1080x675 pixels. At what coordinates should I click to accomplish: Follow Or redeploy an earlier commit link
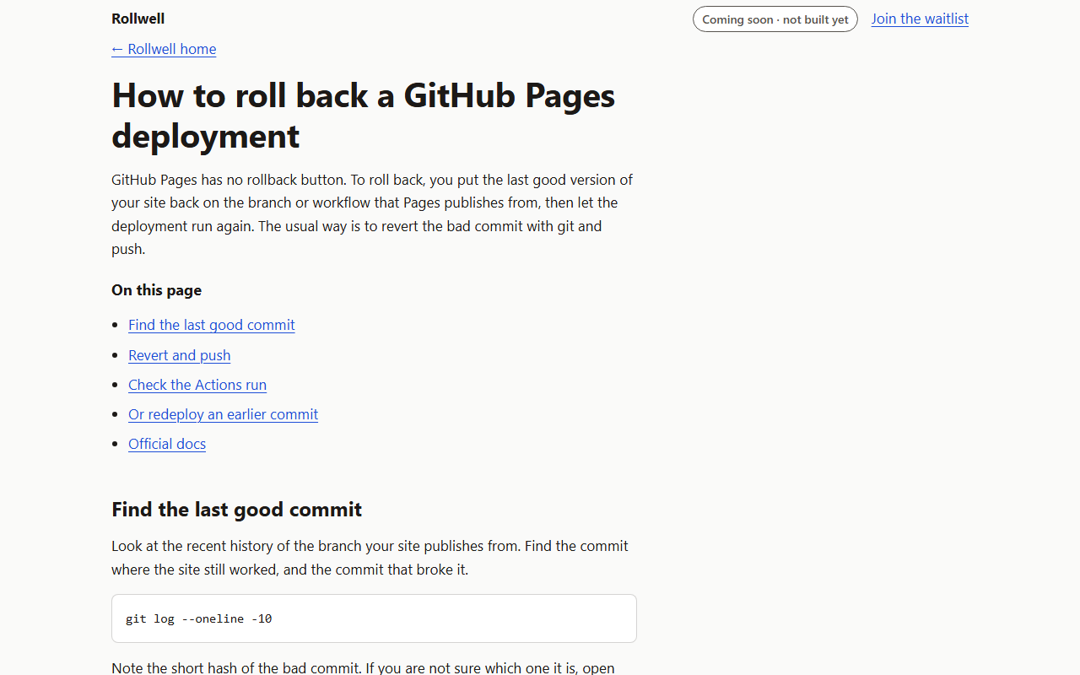tap(224, 414)
